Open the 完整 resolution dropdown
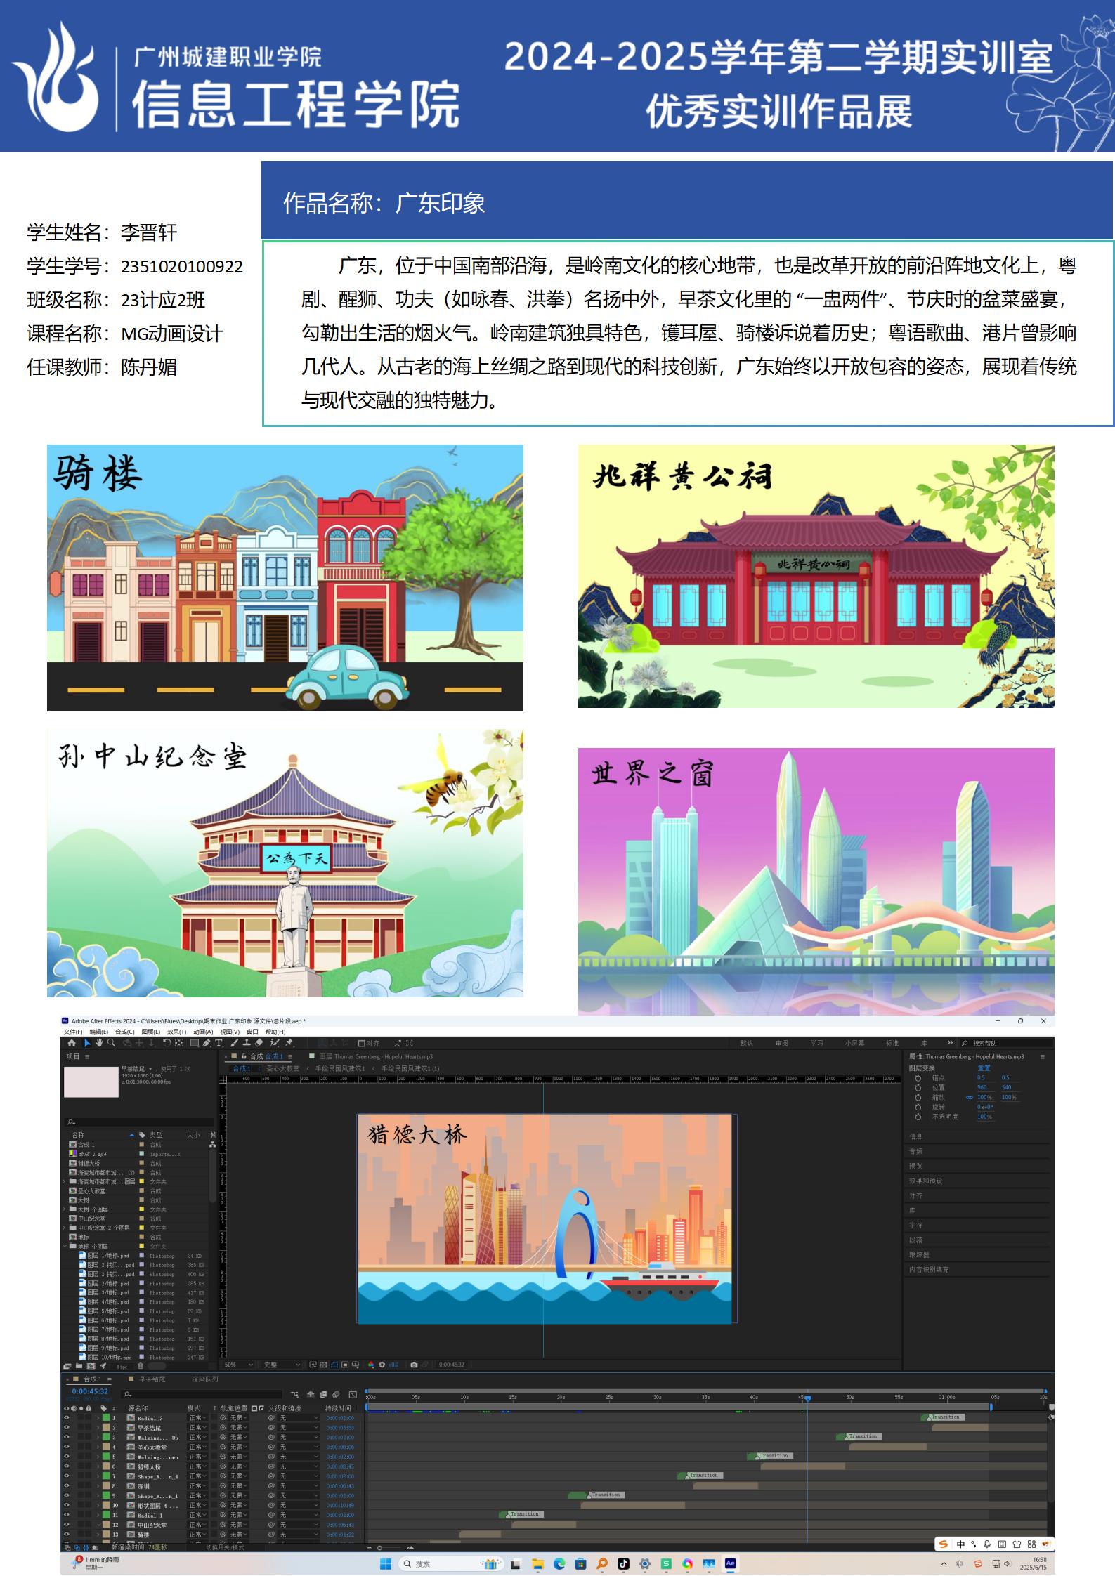 (x=281, y=1365)
